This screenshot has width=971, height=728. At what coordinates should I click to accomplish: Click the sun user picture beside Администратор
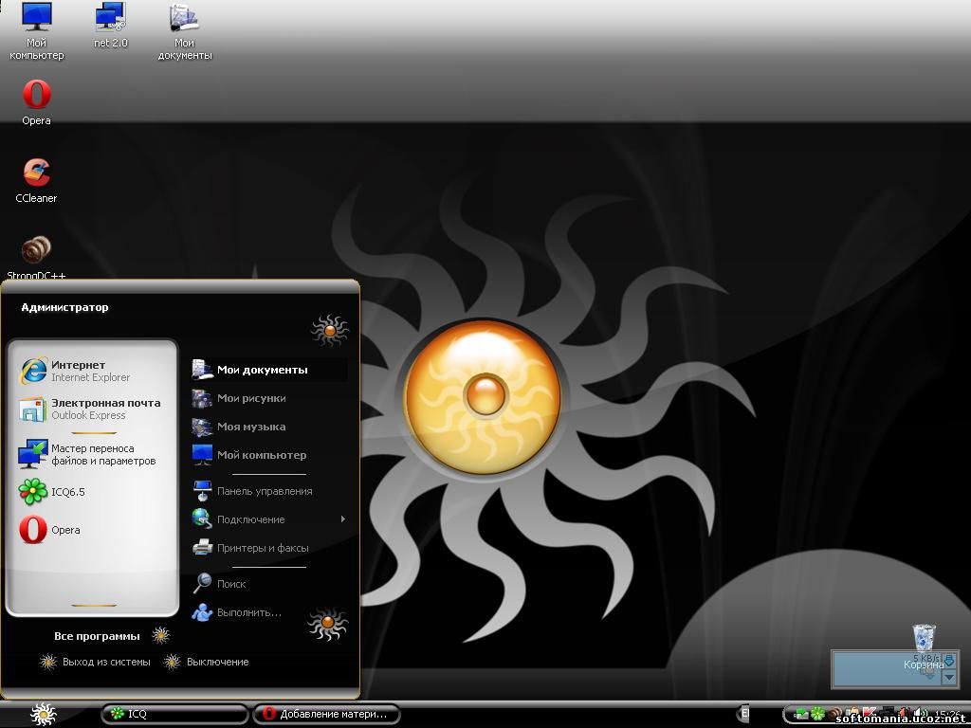pos(329,330)
